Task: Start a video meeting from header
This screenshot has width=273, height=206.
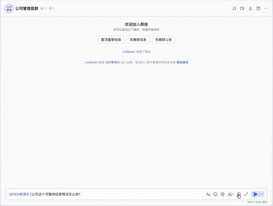Action: point(242,9)
